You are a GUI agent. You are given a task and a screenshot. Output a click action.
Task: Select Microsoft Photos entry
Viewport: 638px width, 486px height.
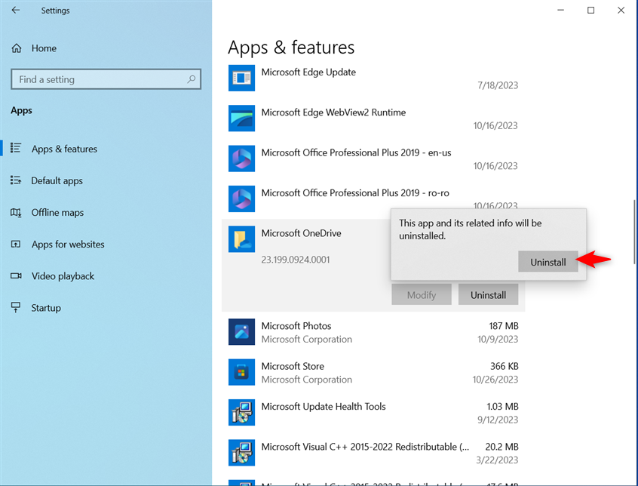(x=373, y=332)
